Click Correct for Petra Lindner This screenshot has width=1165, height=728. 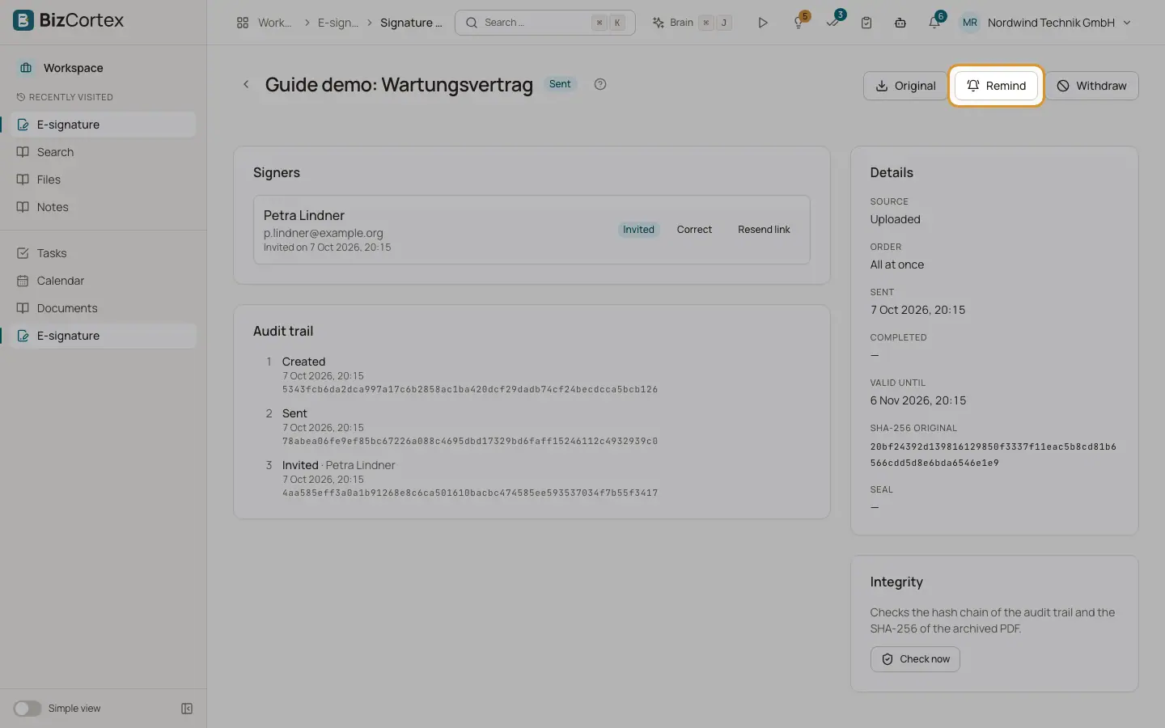point(694,230)
